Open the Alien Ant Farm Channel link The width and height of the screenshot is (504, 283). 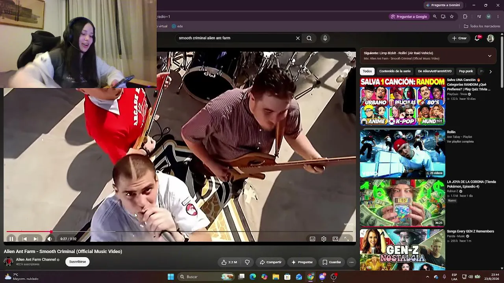coord(36,259)
